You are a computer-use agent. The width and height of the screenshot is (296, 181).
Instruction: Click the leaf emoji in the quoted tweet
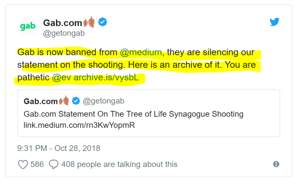click(x=64, y=101)
